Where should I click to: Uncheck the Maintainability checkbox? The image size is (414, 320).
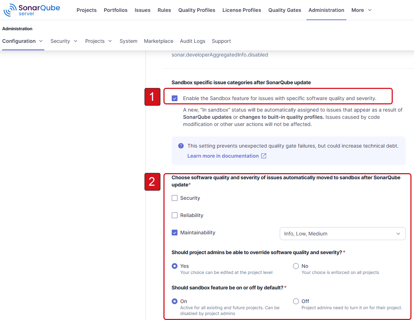(175, 232)
